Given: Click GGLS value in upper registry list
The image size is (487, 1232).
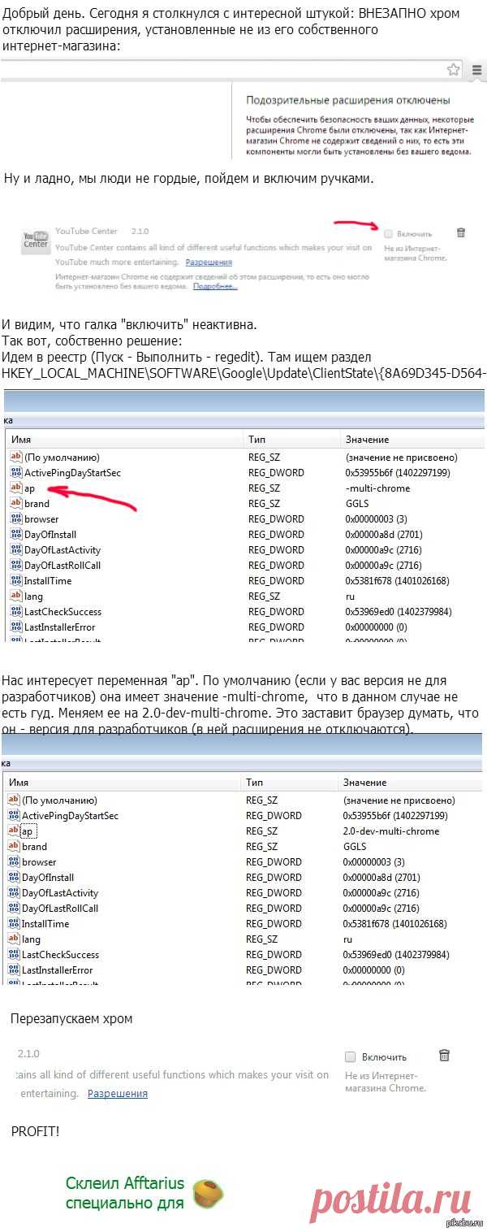Looking at the screenshot, I should pyautogui.click(x=357, y=503).
